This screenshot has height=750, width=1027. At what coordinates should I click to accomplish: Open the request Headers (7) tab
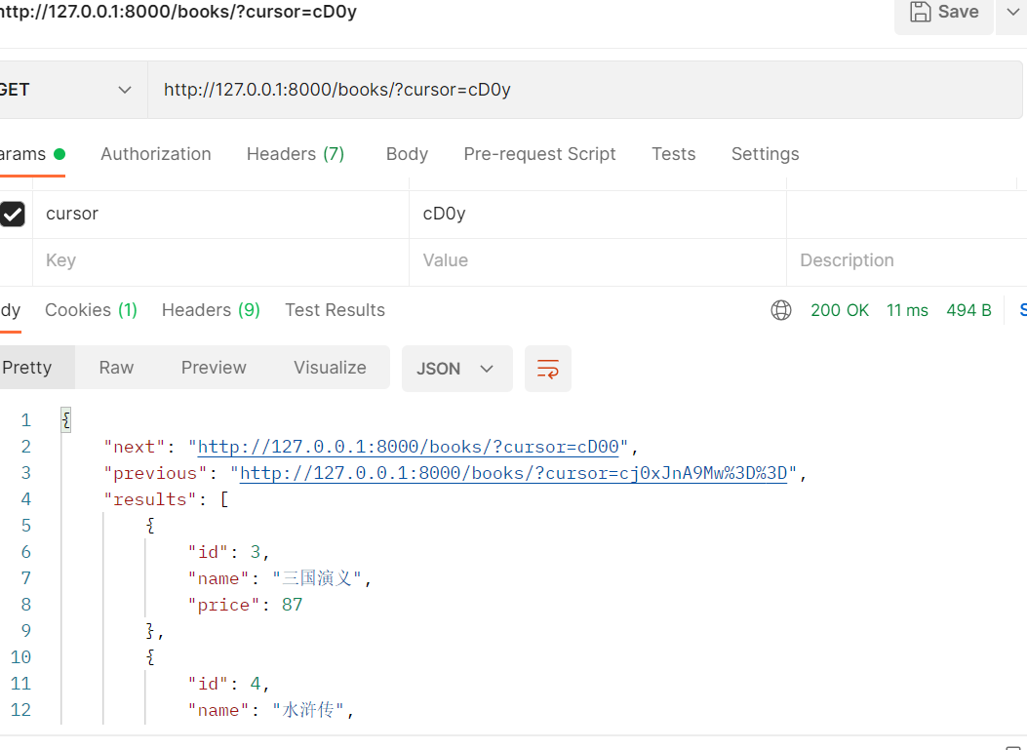295,154
